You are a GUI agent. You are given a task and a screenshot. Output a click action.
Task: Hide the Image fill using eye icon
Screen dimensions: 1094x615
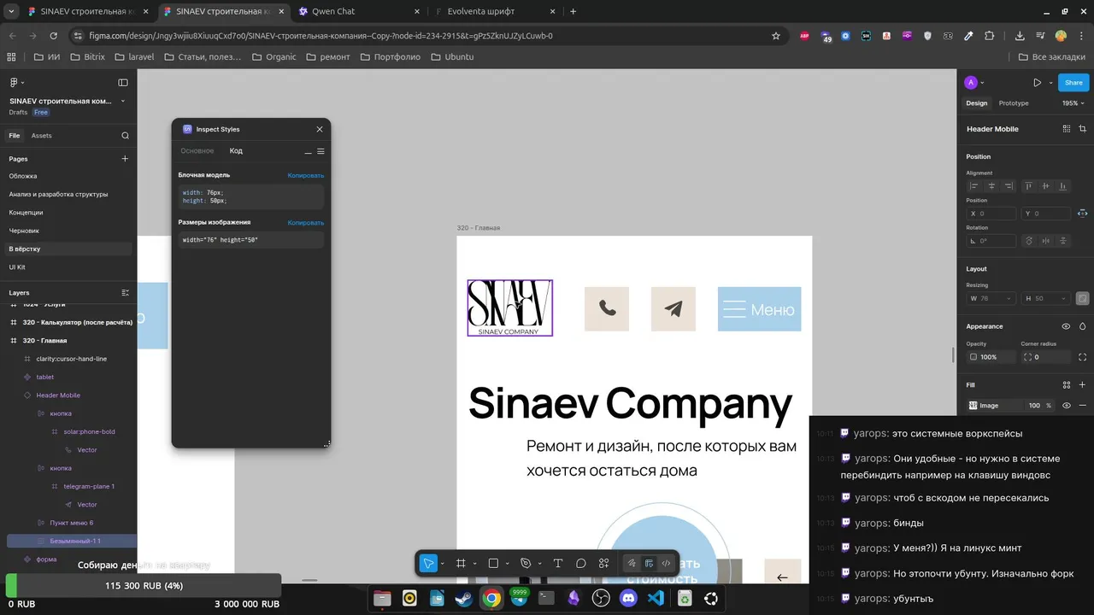tap(1066, 406)
